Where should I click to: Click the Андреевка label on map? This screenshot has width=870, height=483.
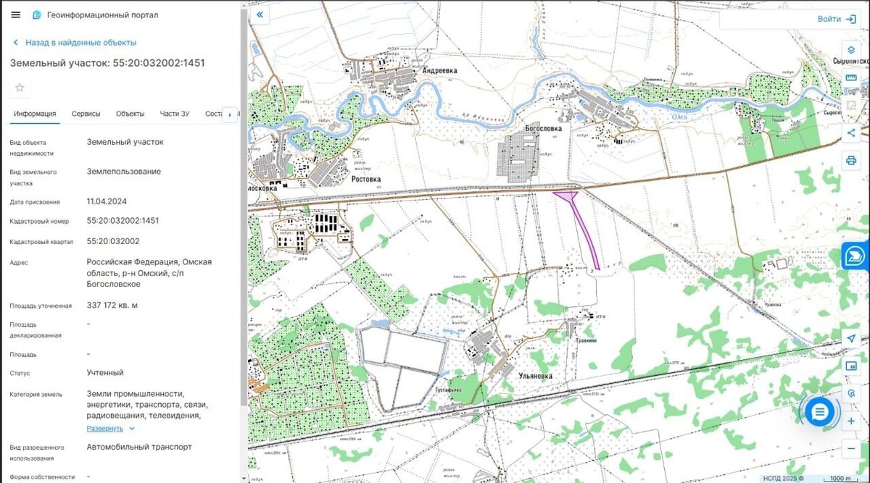(439, 70)
